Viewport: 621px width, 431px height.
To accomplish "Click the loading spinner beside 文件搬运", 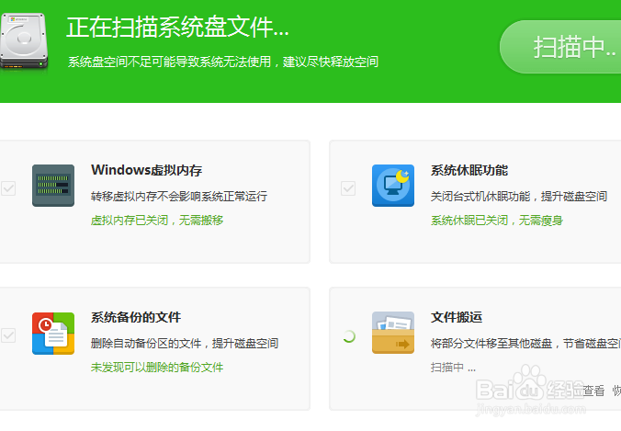I will click(348, 336).
